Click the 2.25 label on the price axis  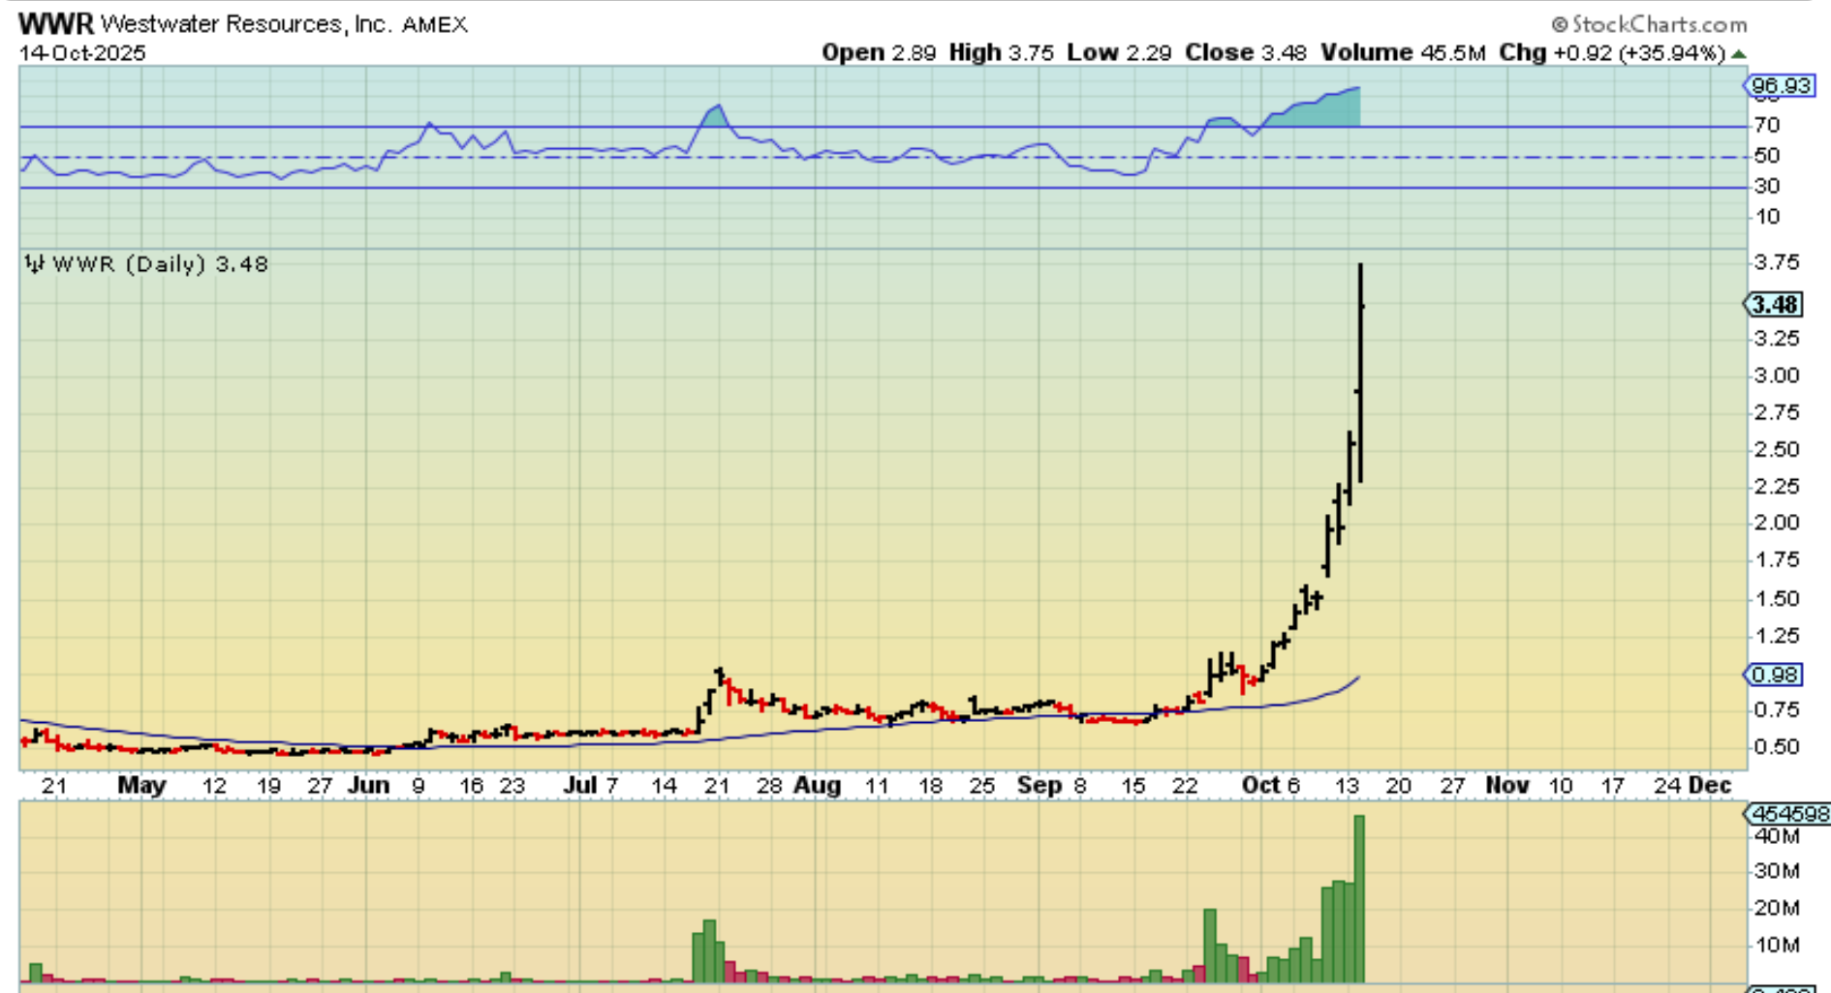1777,486
